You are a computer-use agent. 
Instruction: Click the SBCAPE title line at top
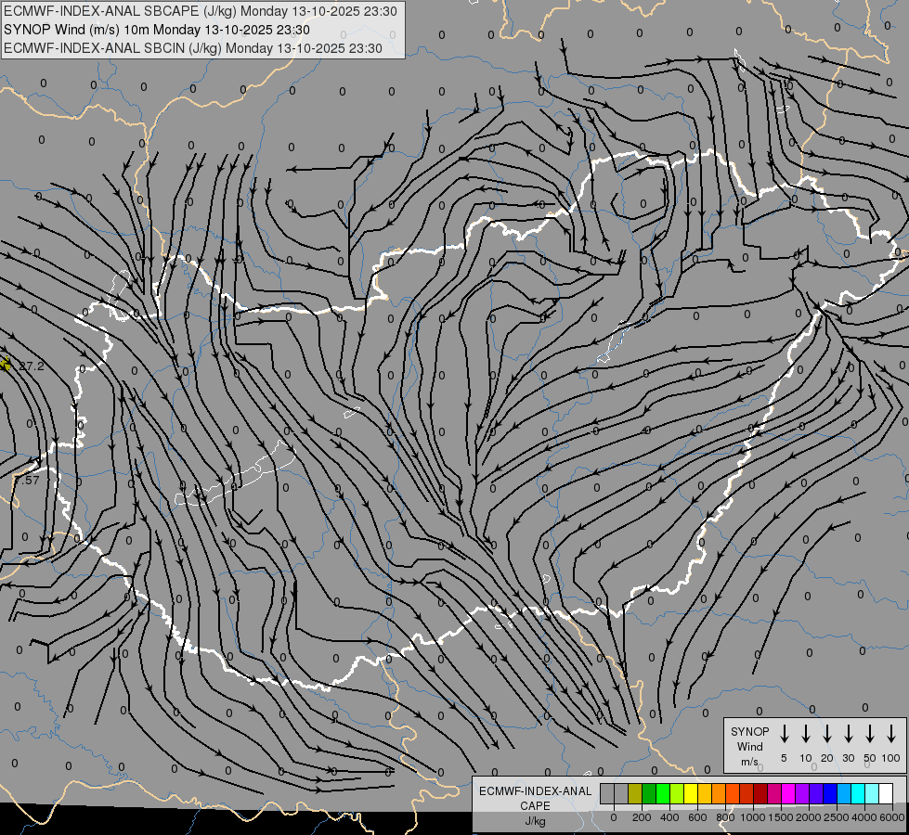pyautogui.click(x=200, y=11)
